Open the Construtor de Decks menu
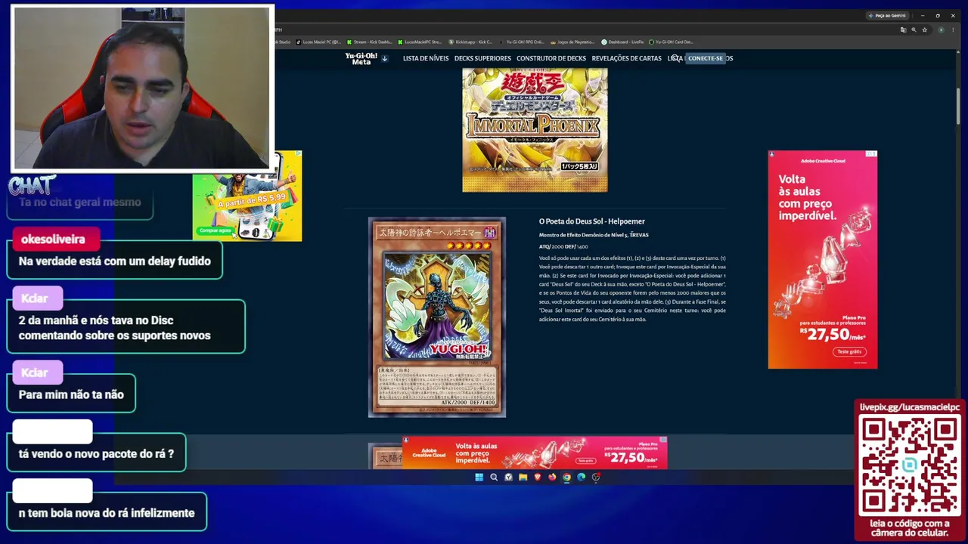This screenshot has width=968, height=544. (551, 58)
